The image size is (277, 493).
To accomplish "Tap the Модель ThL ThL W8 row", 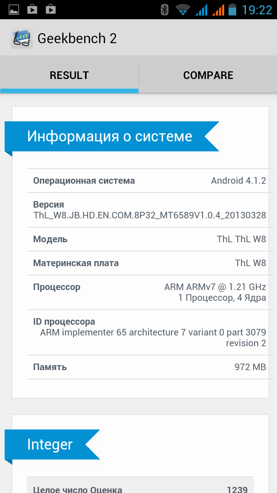I will [x=149, y=239].
